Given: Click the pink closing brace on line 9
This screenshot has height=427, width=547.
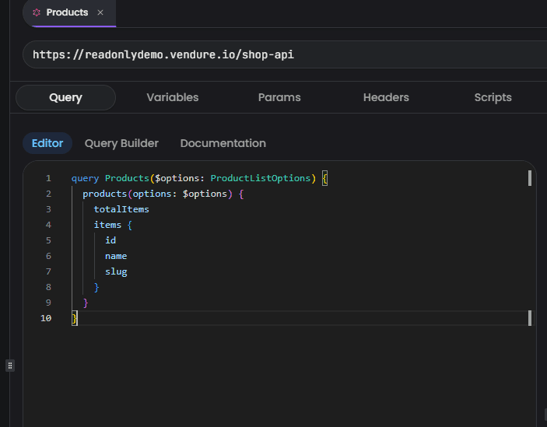Looking at the screenshot, I should 86,303.
